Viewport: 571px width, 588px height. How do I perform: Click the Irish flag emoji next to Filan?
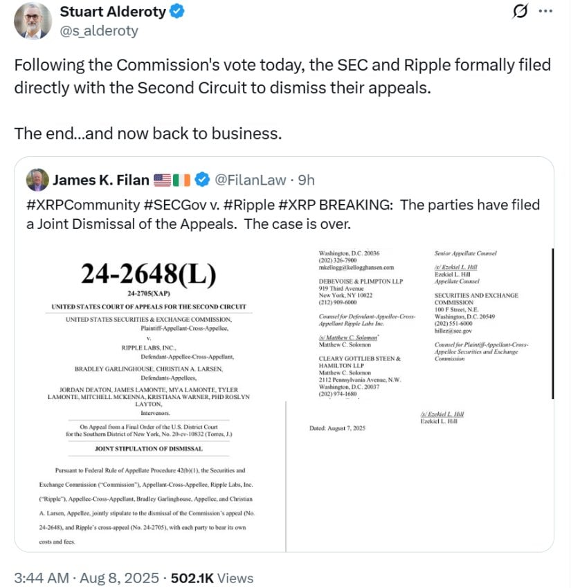pos(181,181)
